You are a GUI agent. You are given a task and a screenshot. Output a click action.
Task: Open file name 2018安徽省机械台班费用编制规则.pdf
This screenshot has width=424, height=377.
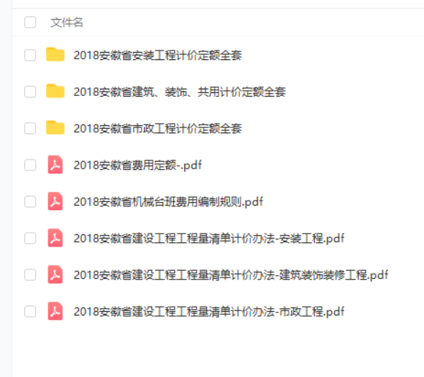point(168,202)
